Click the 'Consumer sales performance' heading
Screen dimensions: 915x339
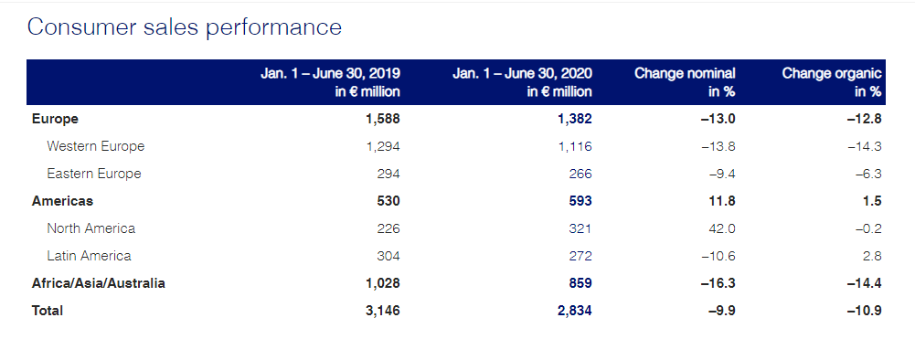[x=185, y=28]
